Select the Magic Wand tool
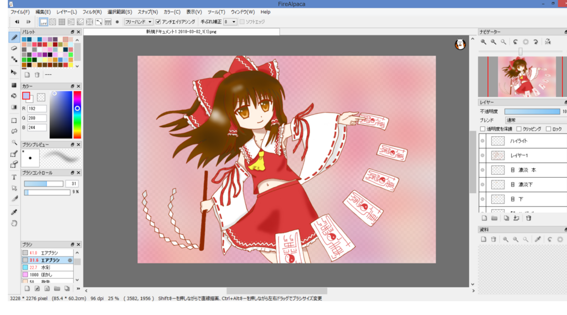567x315 pixels. pyautogui.click(x=14, y=142)
